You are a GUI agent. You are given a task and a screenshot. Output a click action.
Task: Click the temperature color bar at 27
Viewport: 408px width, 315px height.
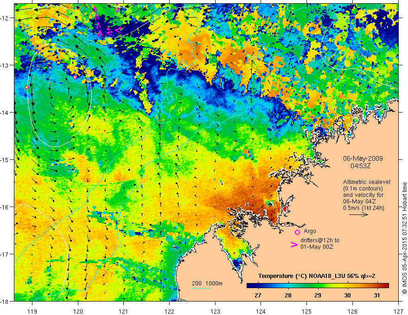[258, 286]
